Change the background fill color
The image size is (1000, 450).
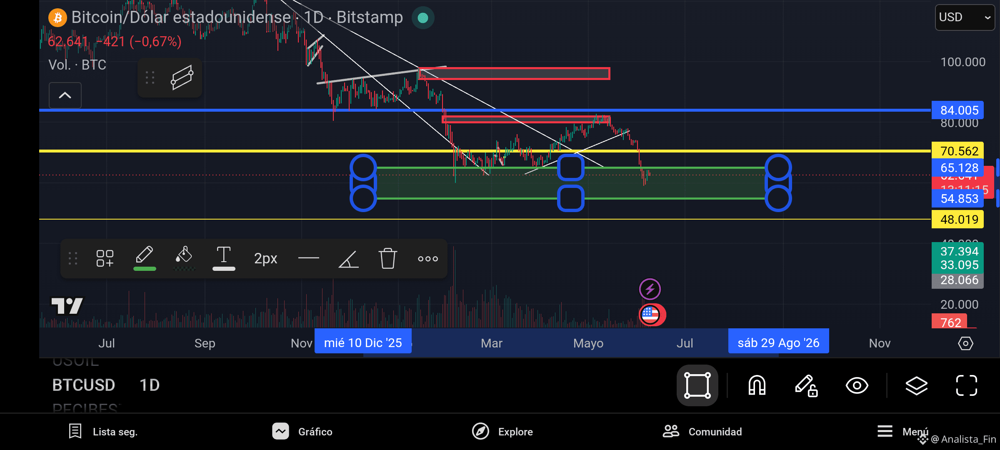[x=184, y=258]
